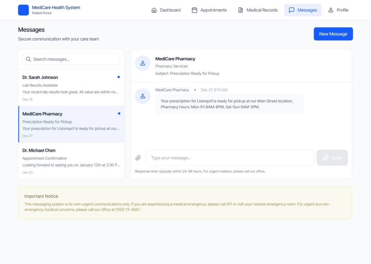Go to the Appointments page

(209, 10)
